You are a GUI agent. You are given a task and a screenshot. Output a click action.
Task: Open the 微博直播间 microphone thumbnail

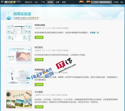point(19,77)
